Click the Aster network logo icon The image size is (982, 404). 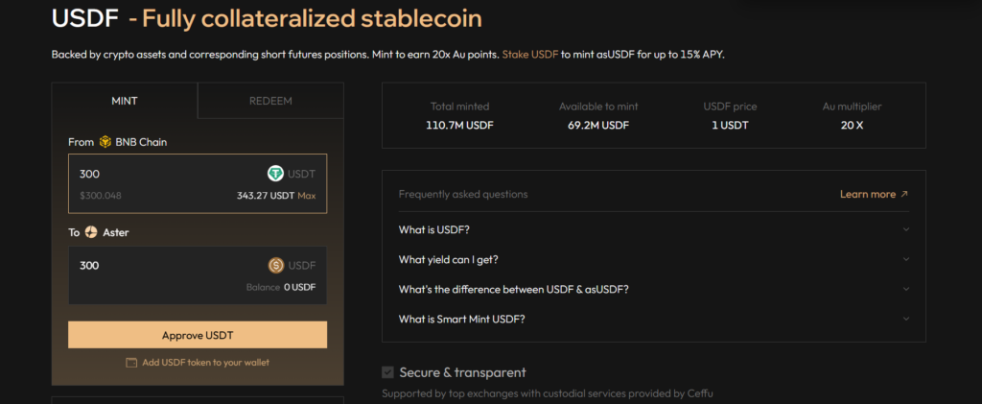(91, 232)
